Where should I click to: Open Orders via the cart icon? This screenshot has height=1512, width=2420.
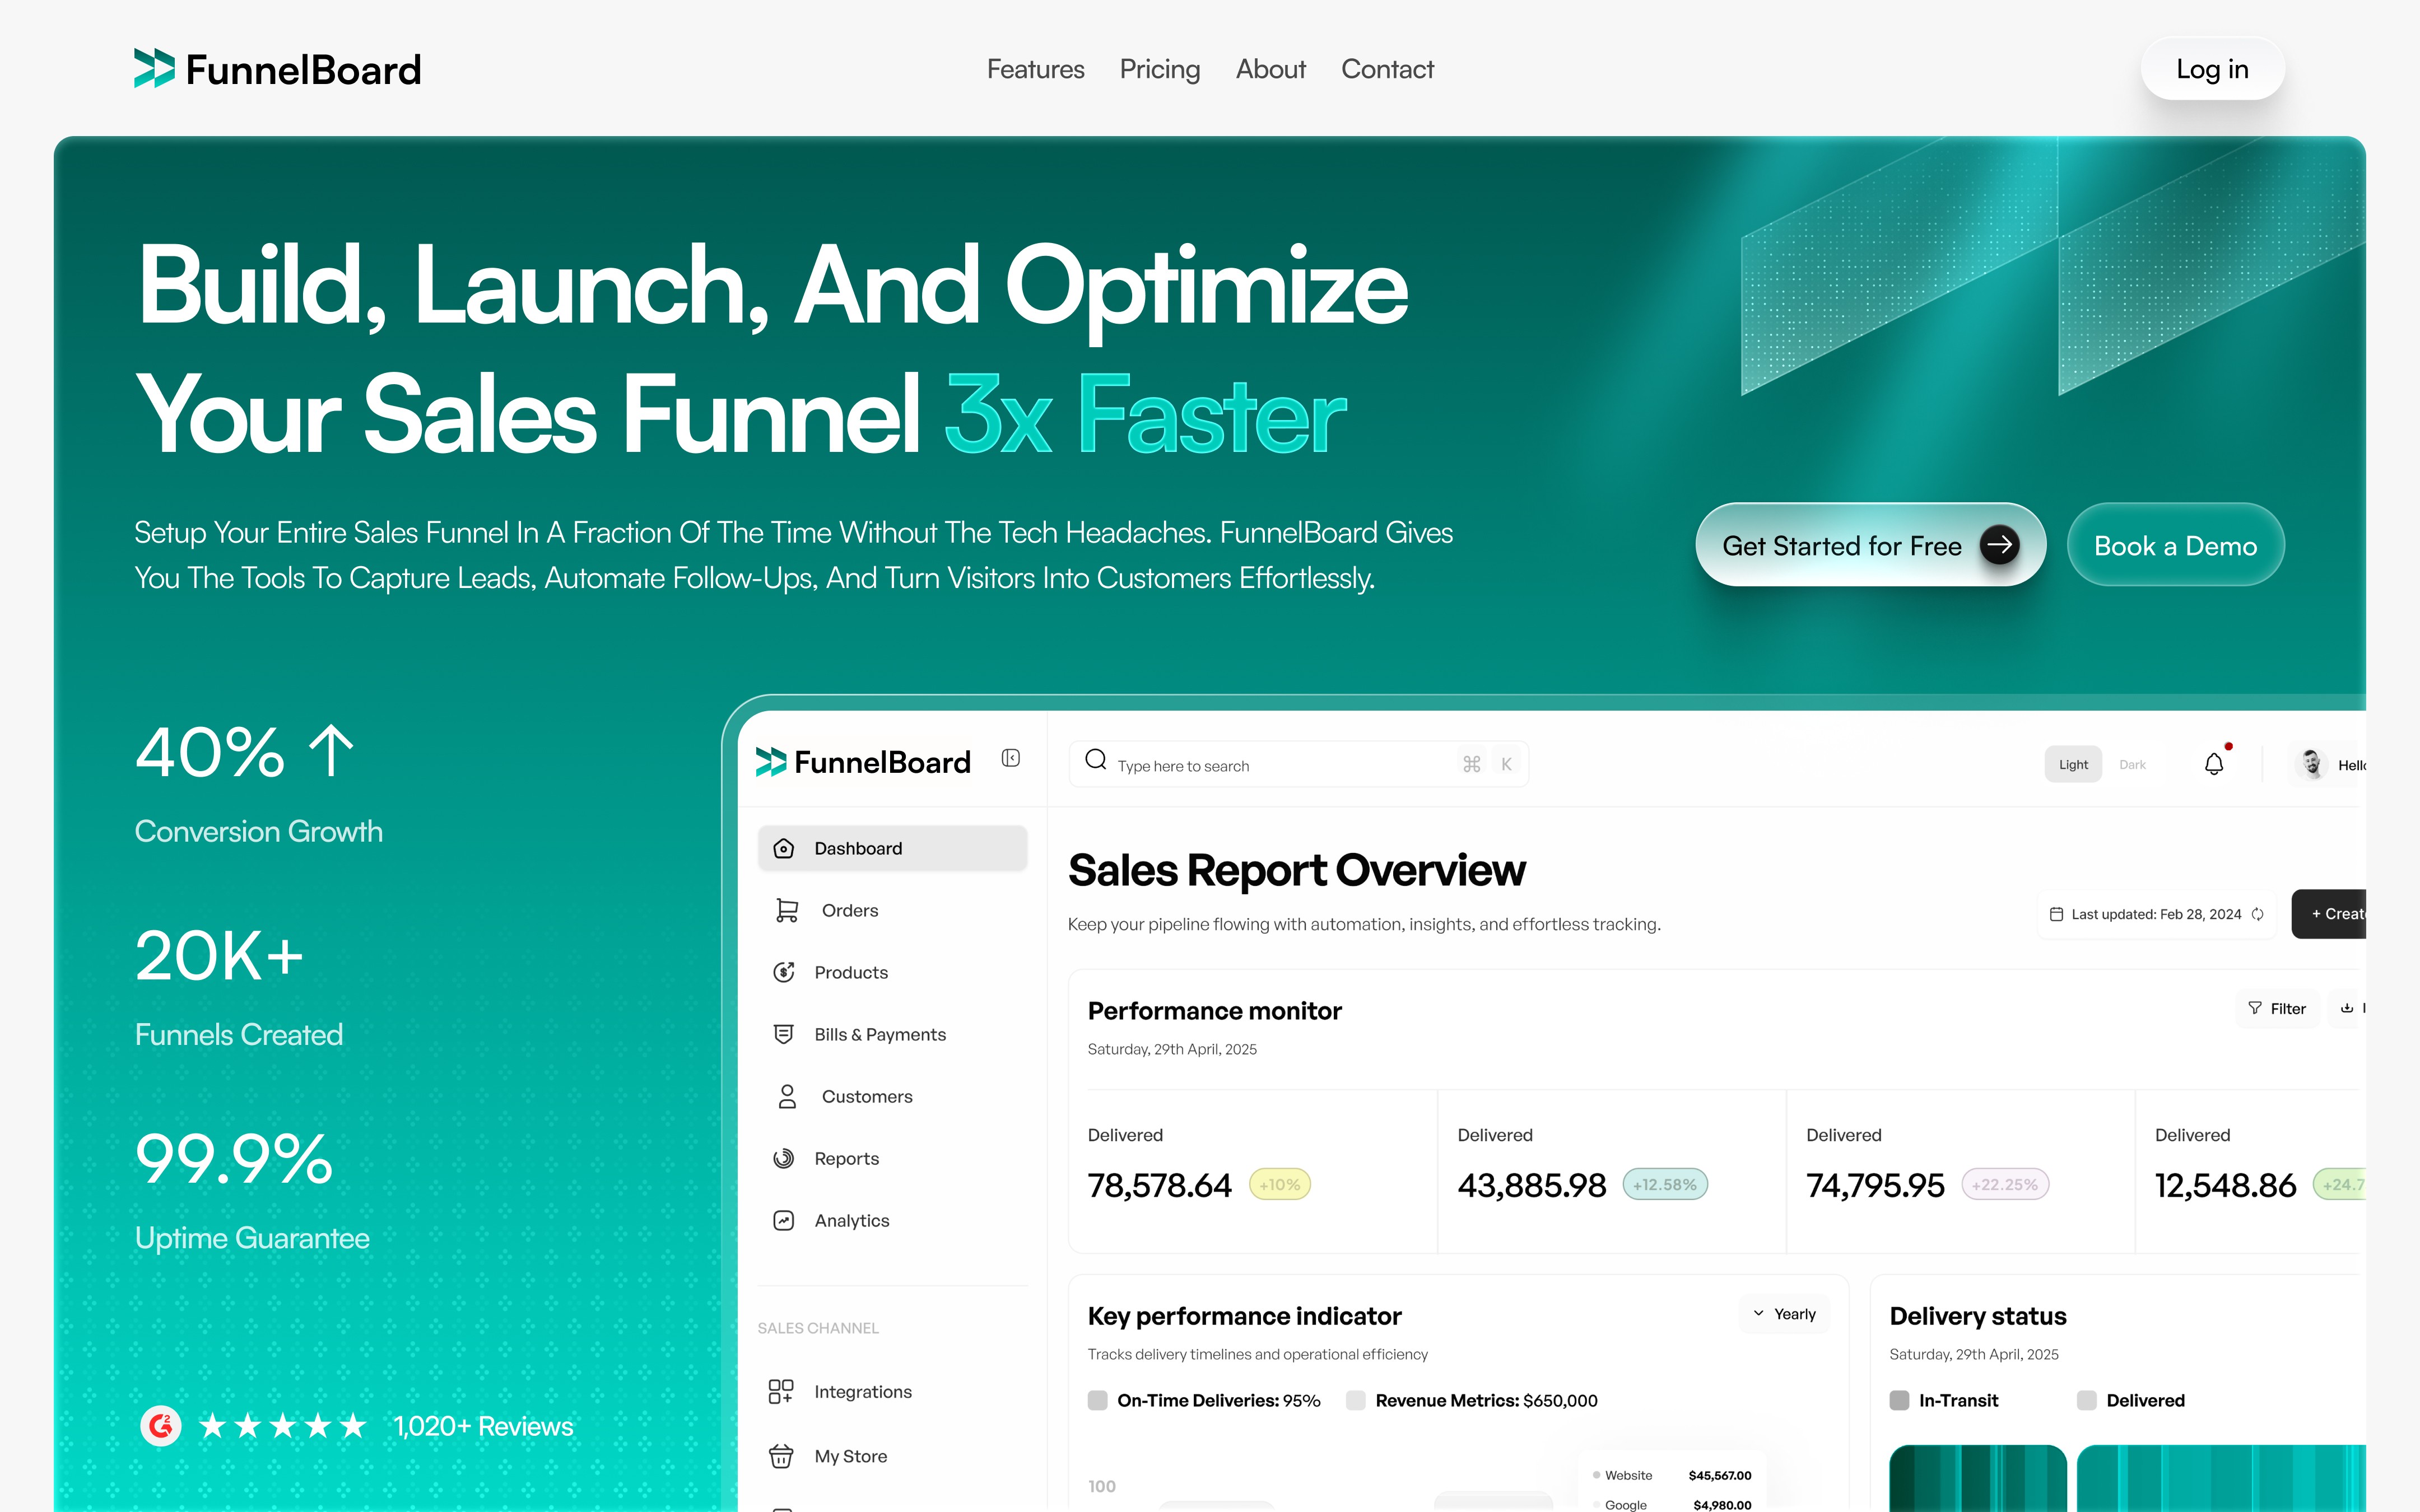(787, 910)
